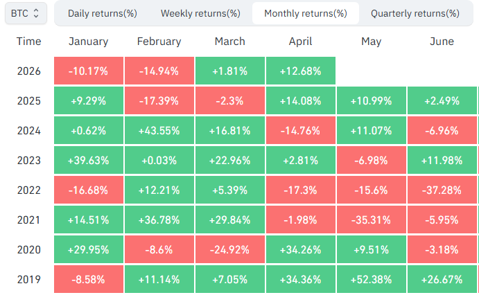Click the January column header

88,42
